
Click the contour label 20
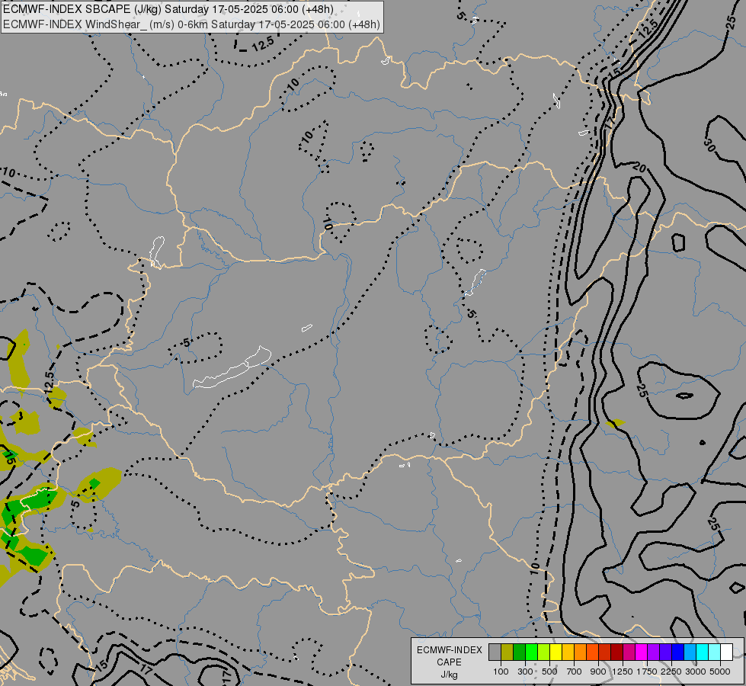[639, 168]
